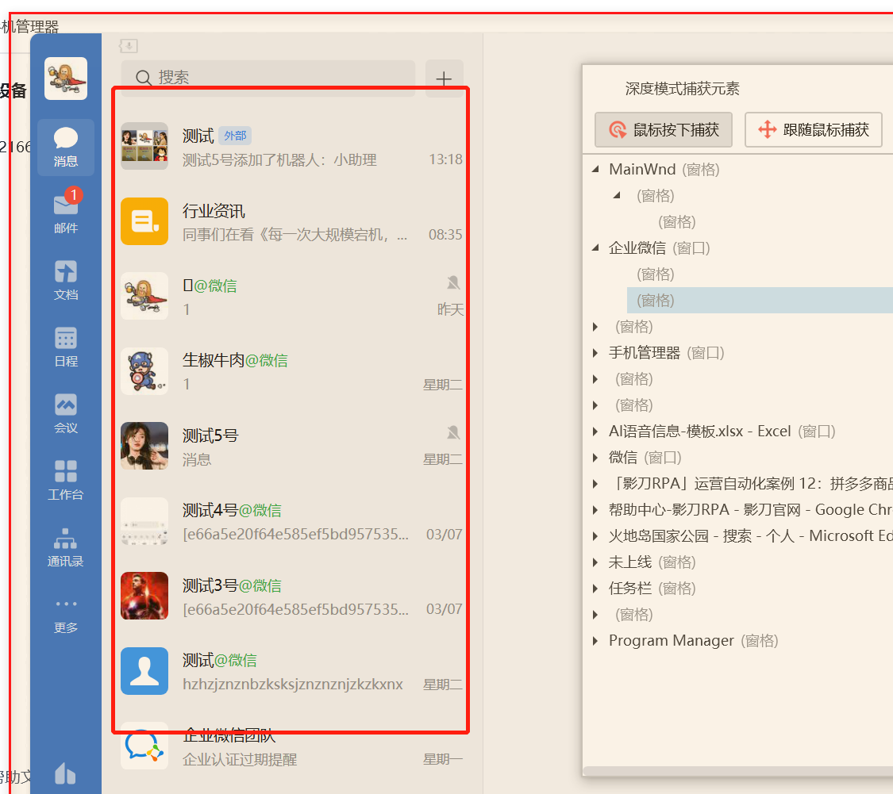Open the 行业资讯 conversation
Viewport: 893px width, 794px height.
291,221
